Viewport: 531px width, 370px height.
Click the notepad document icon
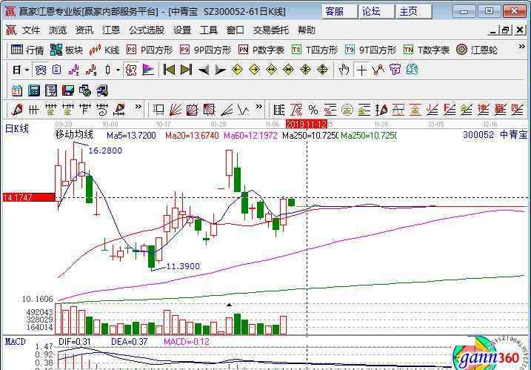pos(51,90)
